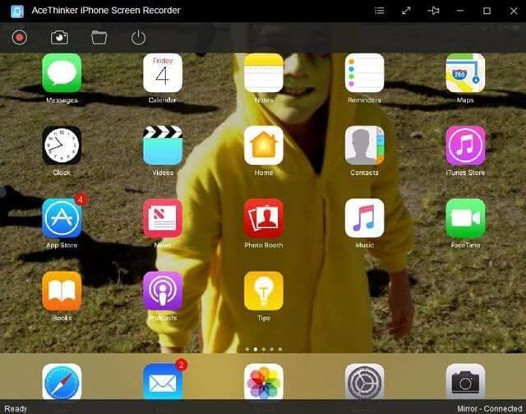Start recording with the red record button
Viewport: 526px width, 414px height.
(x=20, y=37)
